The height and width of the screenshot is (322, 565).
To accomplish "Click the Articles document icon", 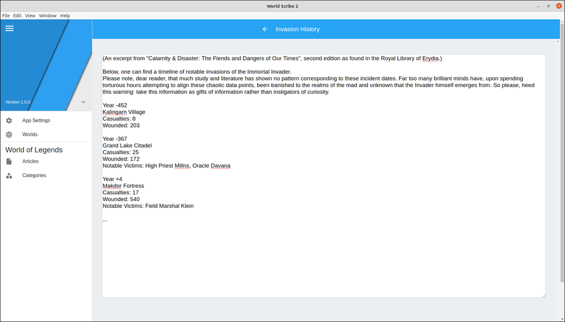I will point(9,162).
